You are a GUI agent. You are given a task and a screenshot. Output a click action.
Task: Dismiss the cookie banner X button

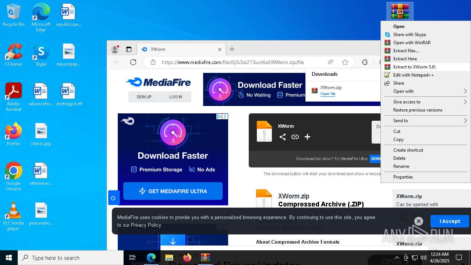[x=418, y=221]
